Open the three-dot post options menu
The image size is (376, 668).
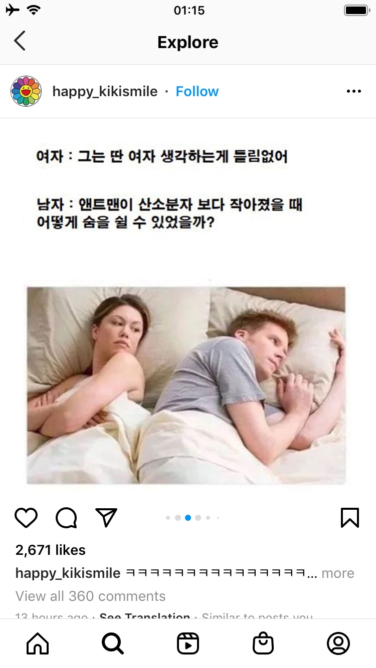(354, 91)
